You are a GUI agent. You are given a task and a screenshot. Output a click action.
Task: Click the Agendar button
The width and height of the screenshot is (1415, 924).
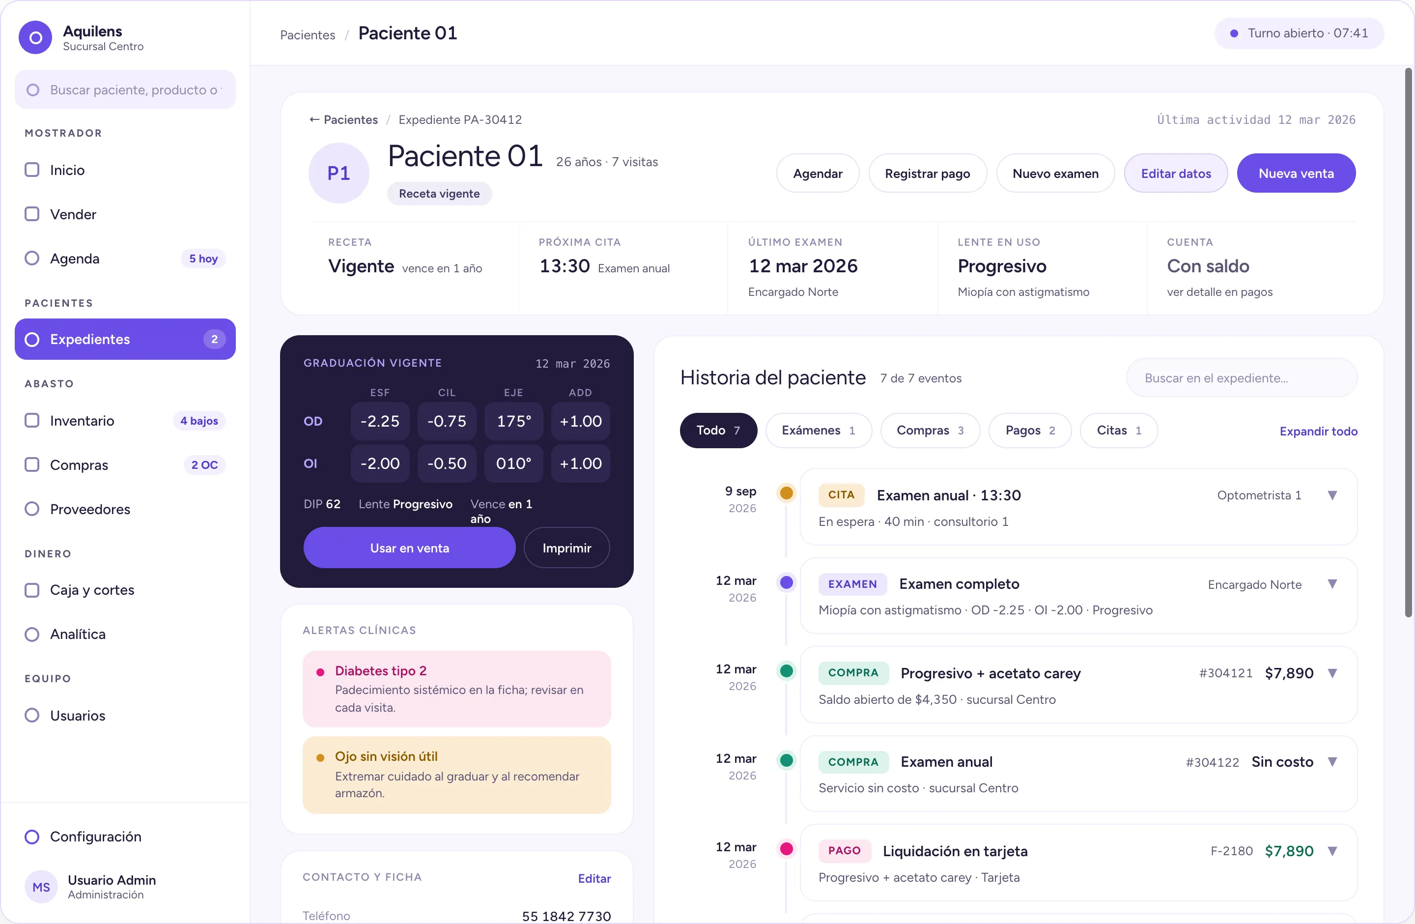(818, 173)
